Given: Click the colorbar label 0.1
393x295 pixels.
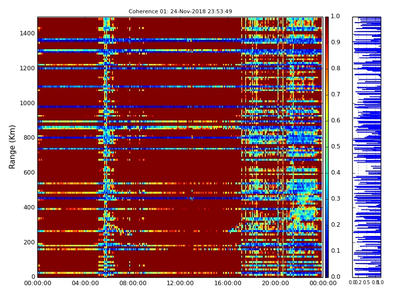Looking at the screenshot, I should (x=336, y=251).
